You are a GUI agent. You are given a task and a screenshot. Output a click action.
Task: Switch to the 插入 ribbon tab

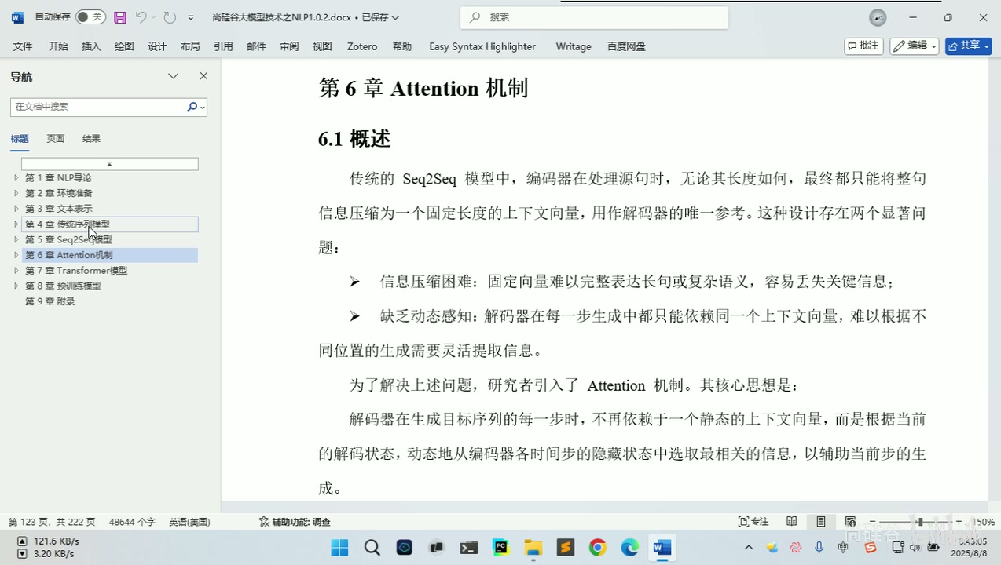(91, 46)
